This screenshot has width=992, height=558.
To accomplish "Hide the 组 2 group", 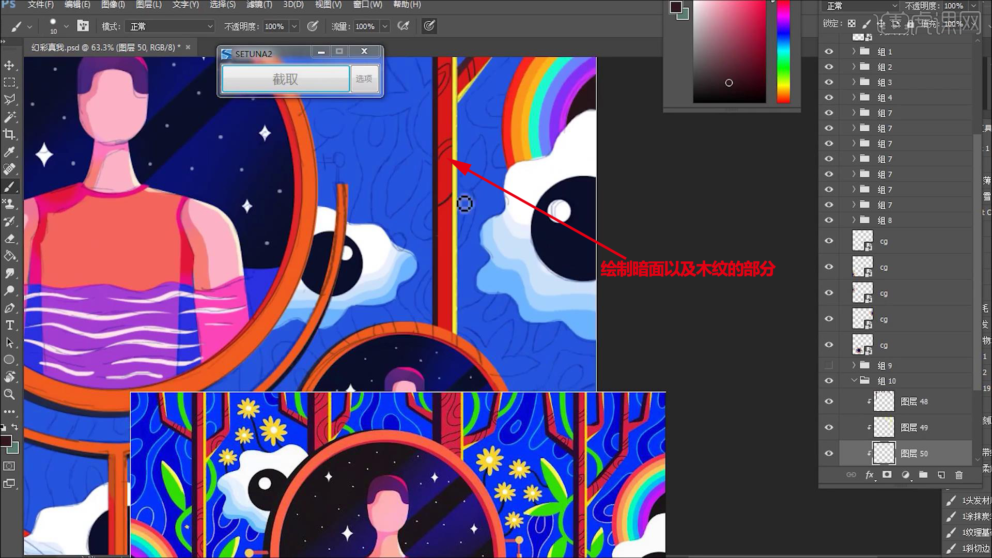I will pos(829,67).
